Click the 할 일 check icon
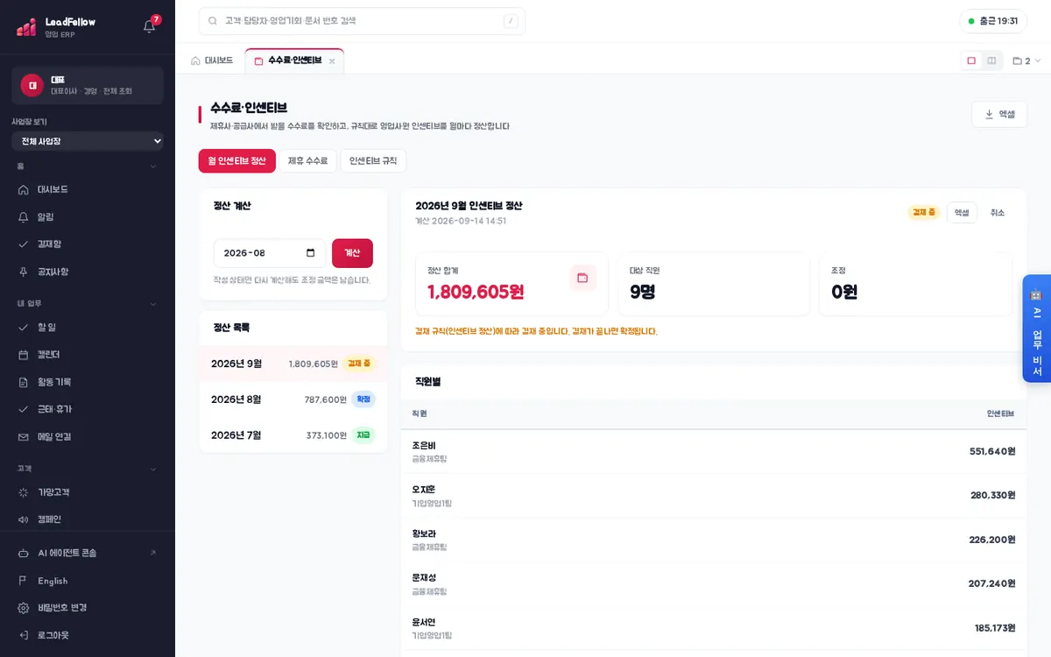 point(24,327)
